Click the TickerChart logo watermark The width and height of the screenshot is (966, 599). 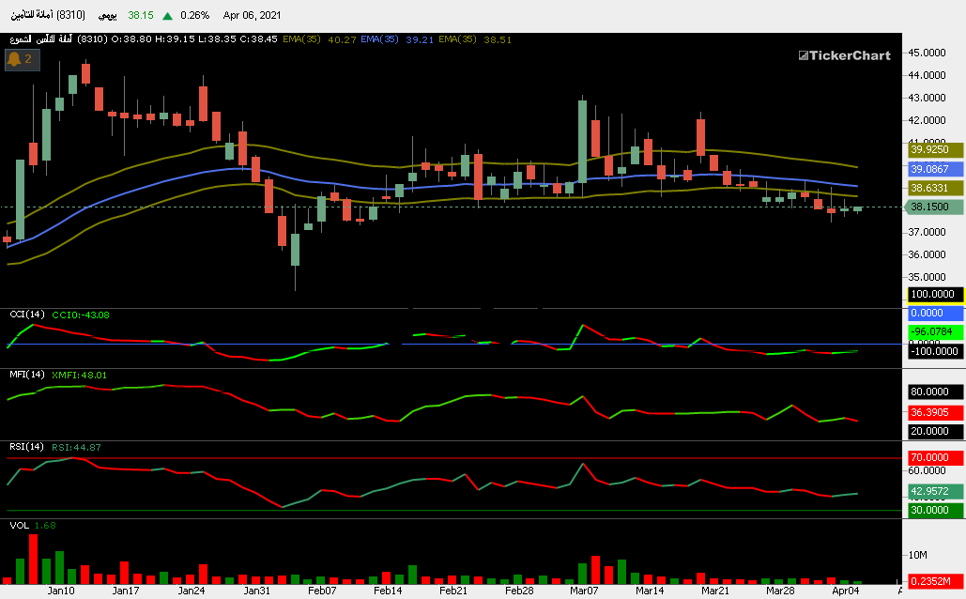(x=844, y=55)
